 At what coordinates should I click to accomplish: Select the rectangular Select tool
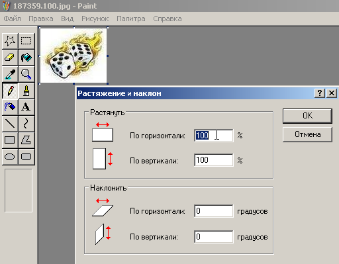coord(26,41)
